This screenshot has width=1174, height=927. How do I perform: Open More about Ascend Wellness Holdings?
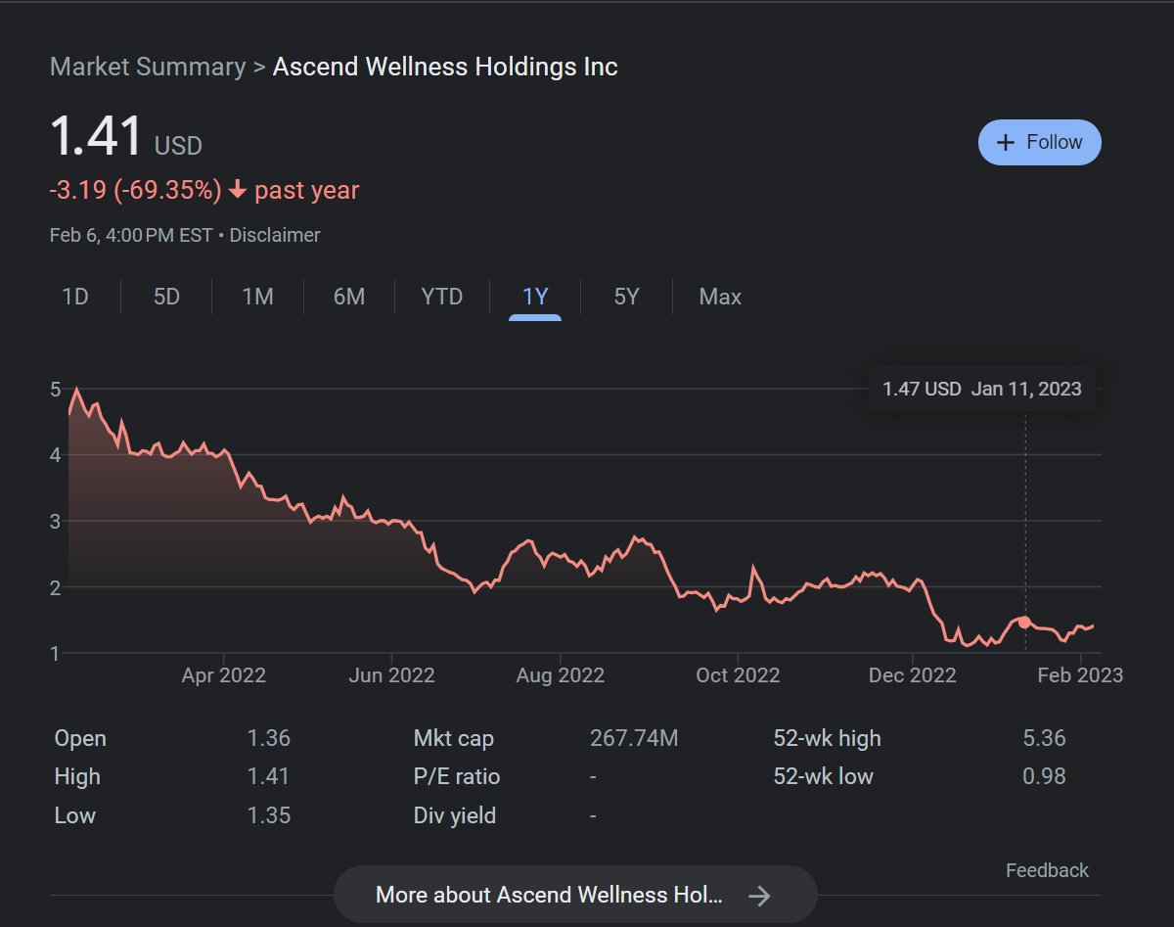tap(575, 895)
